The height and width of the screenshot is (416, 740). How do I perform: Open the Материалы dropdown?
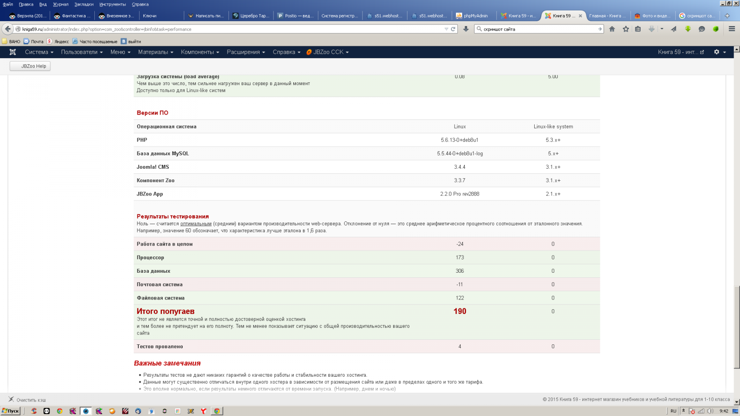click(156, 52)
